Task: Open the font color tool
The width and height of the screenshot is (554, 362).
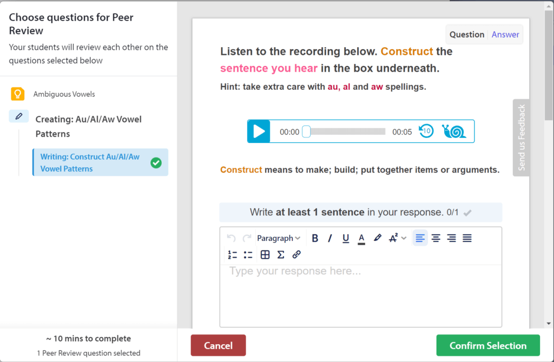Action: coord(361,239)
